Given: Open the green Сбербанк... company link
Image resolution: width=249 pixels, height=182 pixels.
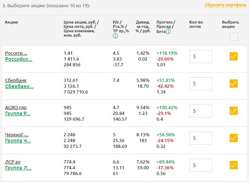Looking at the screenshot, I should pyautogui.click(x=19, y=86).
